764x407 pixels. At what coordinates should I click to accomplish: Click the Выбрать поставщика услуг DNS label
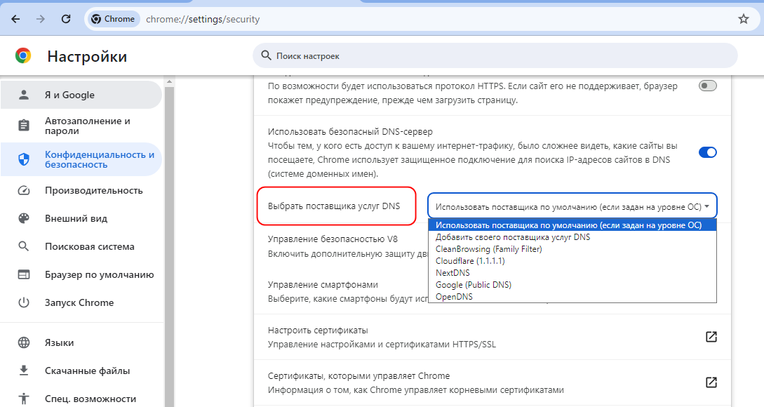pos(334,206)
